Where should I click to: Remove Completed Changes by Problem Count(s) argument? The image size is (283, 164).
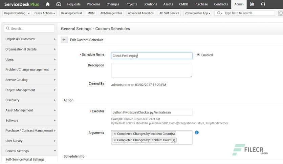coord(115,140)
